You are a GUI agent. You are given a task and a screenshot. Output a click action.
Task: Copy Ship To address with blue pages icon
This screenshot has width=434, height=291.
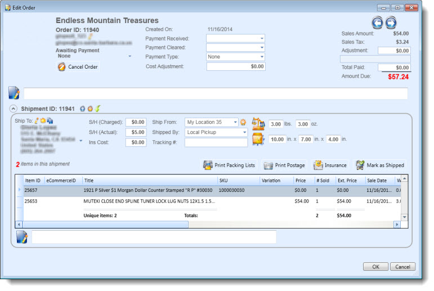click(50, 120)
